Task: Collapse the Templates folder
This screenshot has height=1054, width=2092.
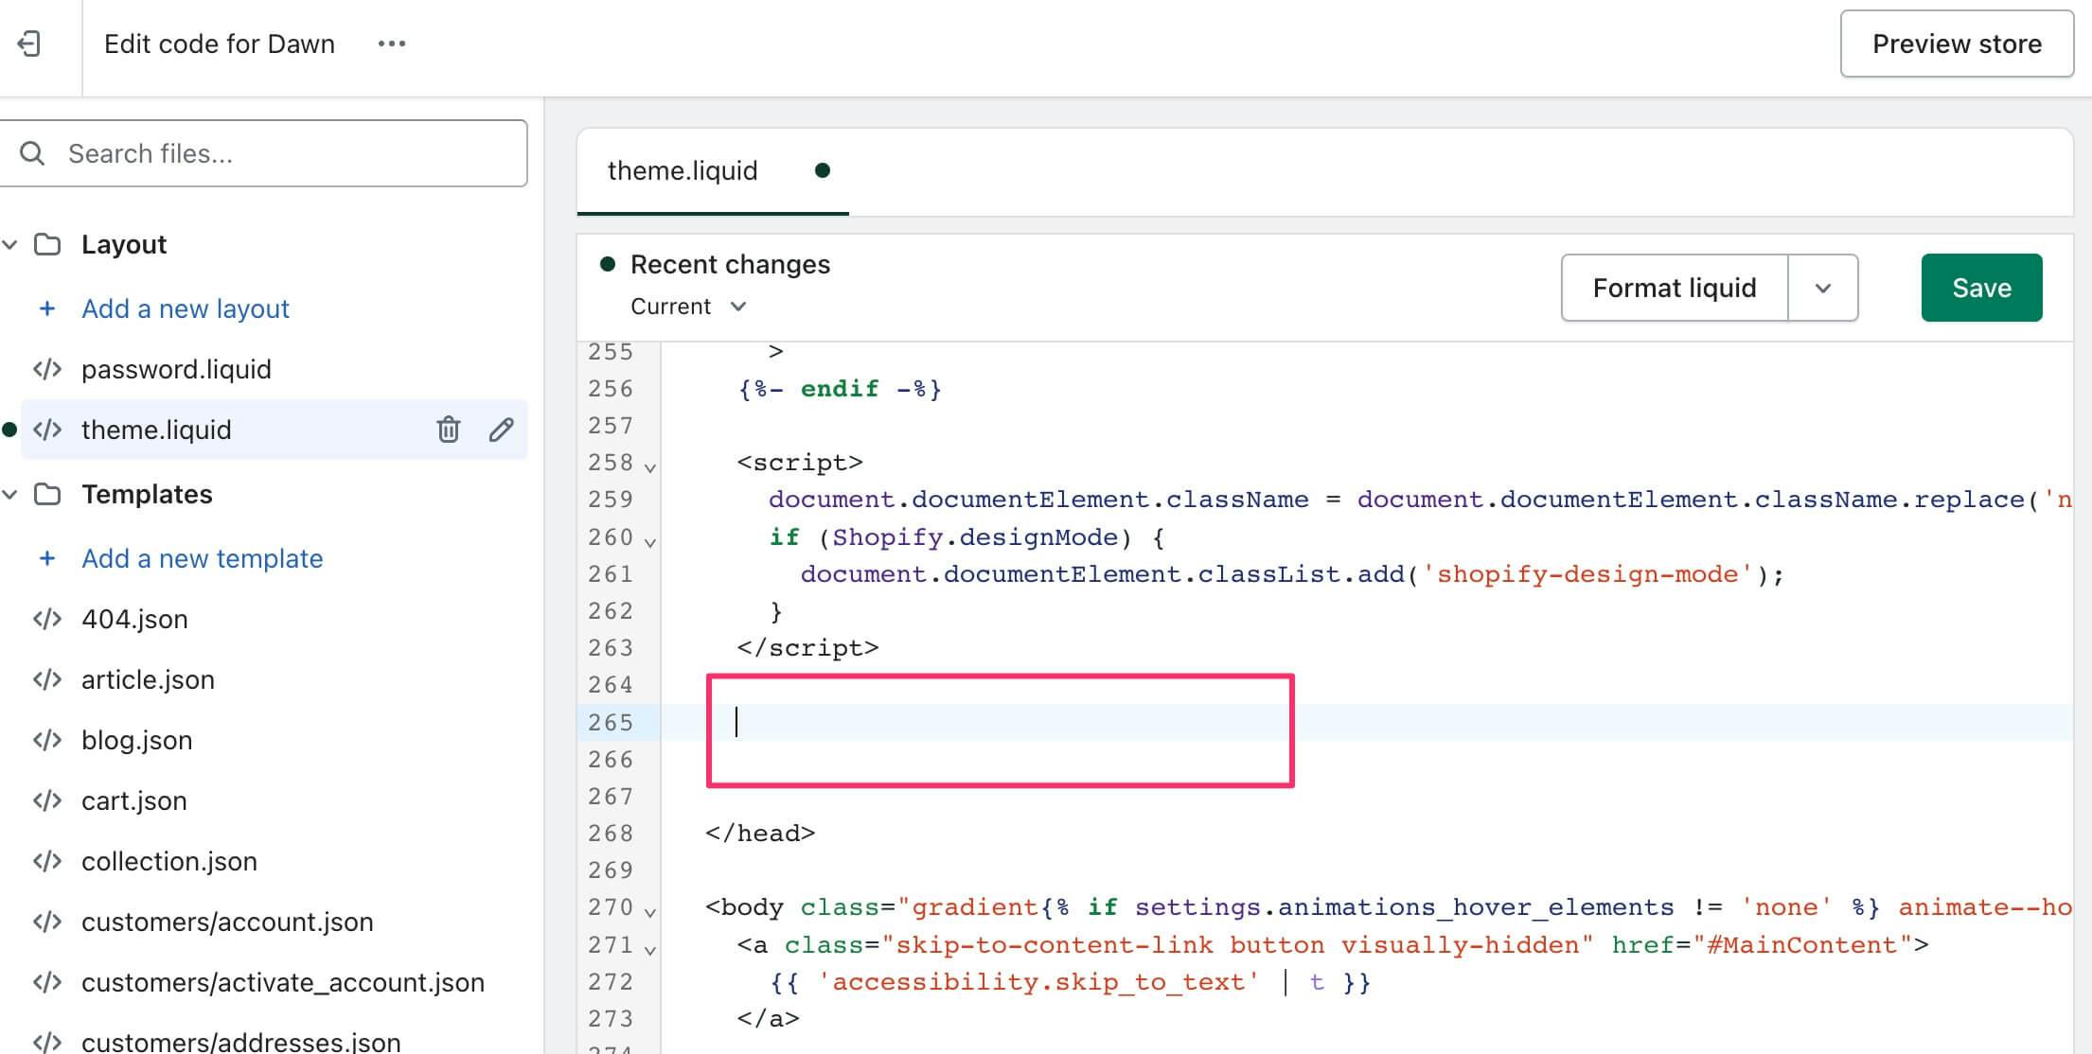Action: point(10,494)
